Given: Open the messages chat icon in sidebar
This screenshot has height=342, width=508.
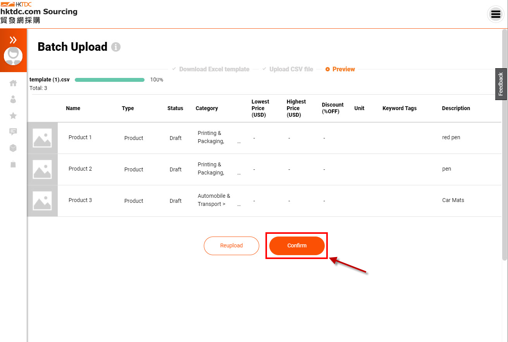Looking at the screenshot, I should 13,132.
